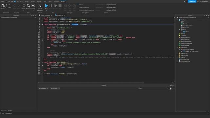Click the Workspace globe icon in Explorer
210x118 pixels.
(x=180, y=20)
